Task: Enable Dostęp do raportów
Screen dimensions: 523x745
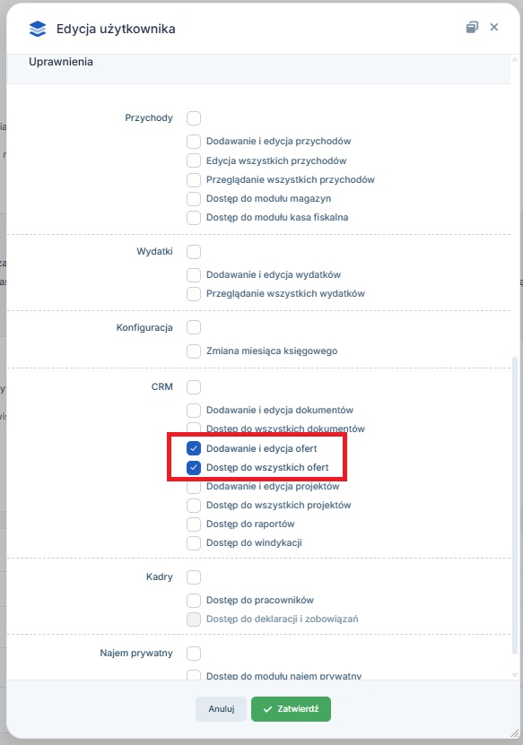Action: tap(194, 524)
